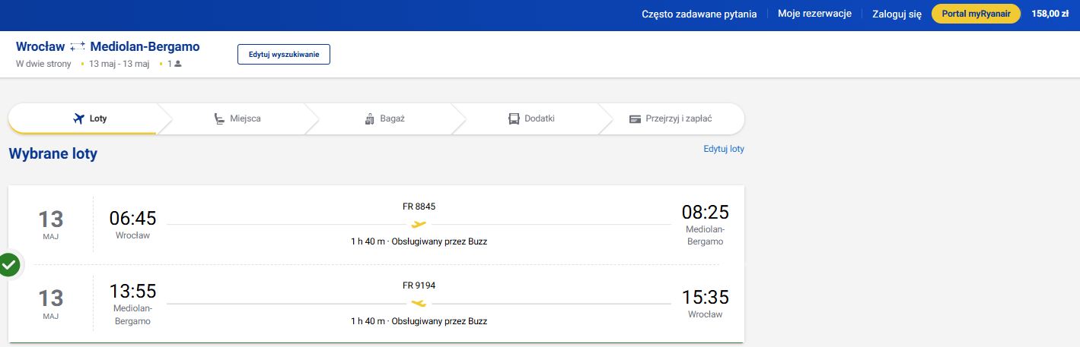Click departure time 06:45
1080x347 pixels.
point(132,219)
